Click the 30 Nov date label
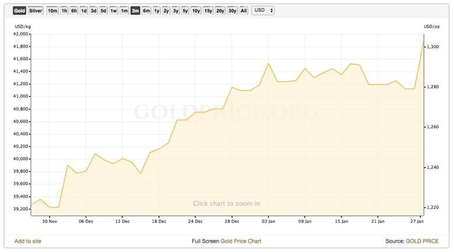This screenshot has width=454, height=252. (50, 221)
